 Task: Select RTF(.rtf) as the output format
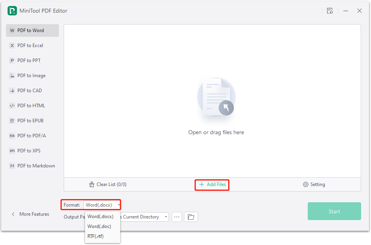(x=95, y=236)
